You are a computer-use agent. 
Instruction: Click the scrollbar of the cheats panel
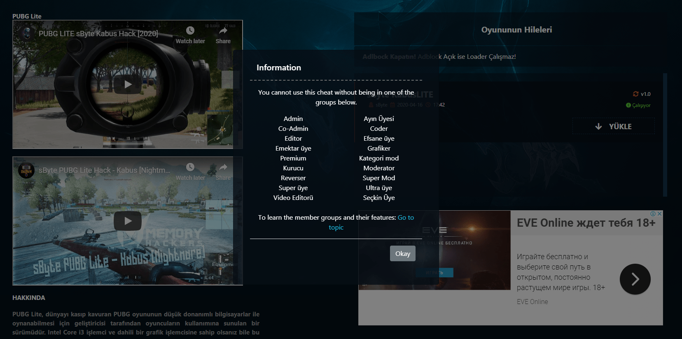point(665,135)
